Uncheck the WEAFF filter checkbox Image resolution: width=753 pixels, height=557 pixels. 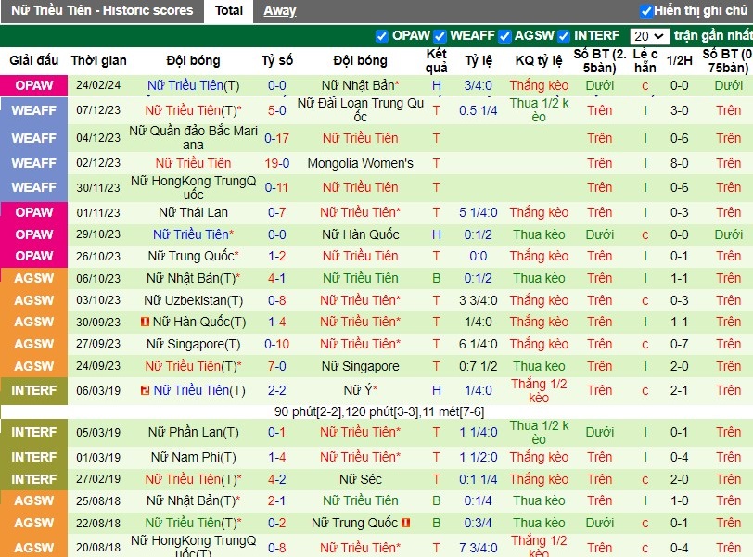440,36
